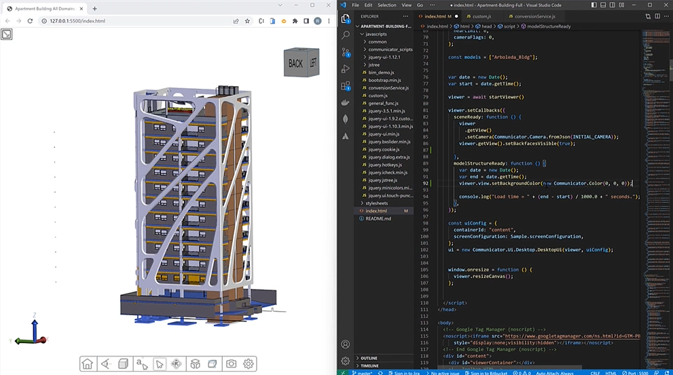Image resolution: width=673 pixels, height=375 pixels.
Task: Click master branch in status bar
Action: click(x=363, y=373)
